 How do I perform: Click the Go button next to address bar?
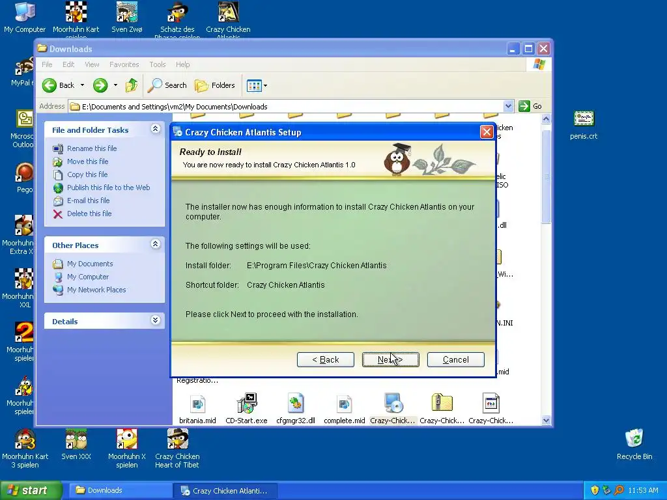(530, 106)
